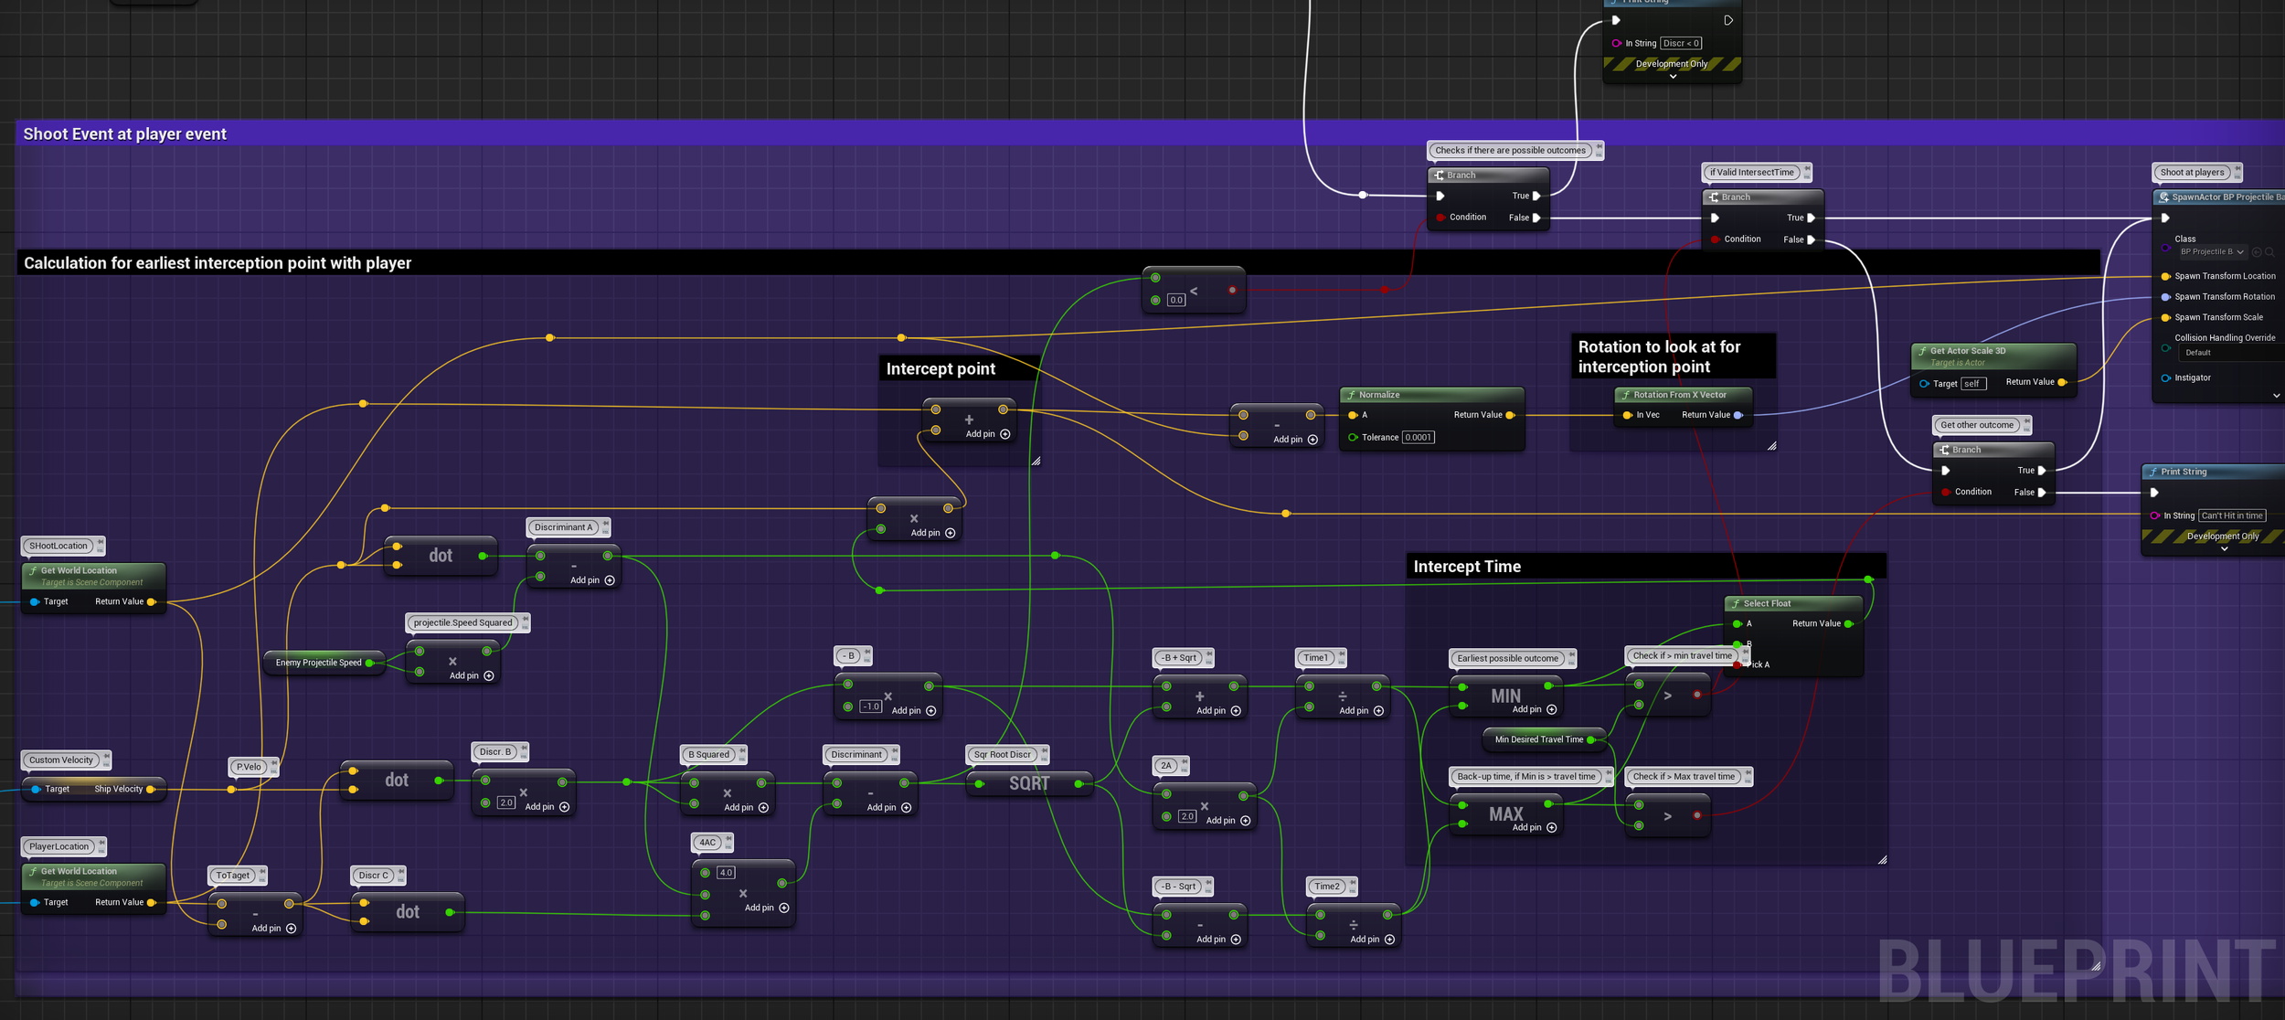Screen dimensions: 2285x1020
Task: Click the SQRT node's green output pin
Action: point(1079,783)
